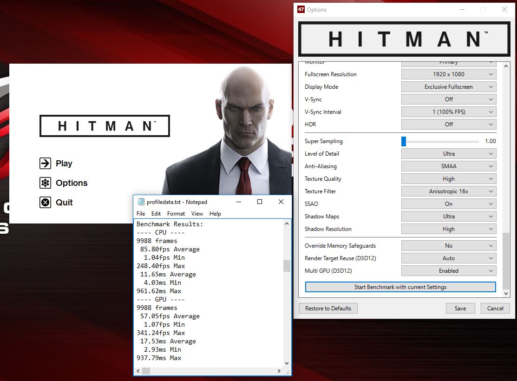Click the HITMAN logo banner in Options
The width and height of the screenshot is (517, 381).
pyautogui.click(x=404, y=39)
